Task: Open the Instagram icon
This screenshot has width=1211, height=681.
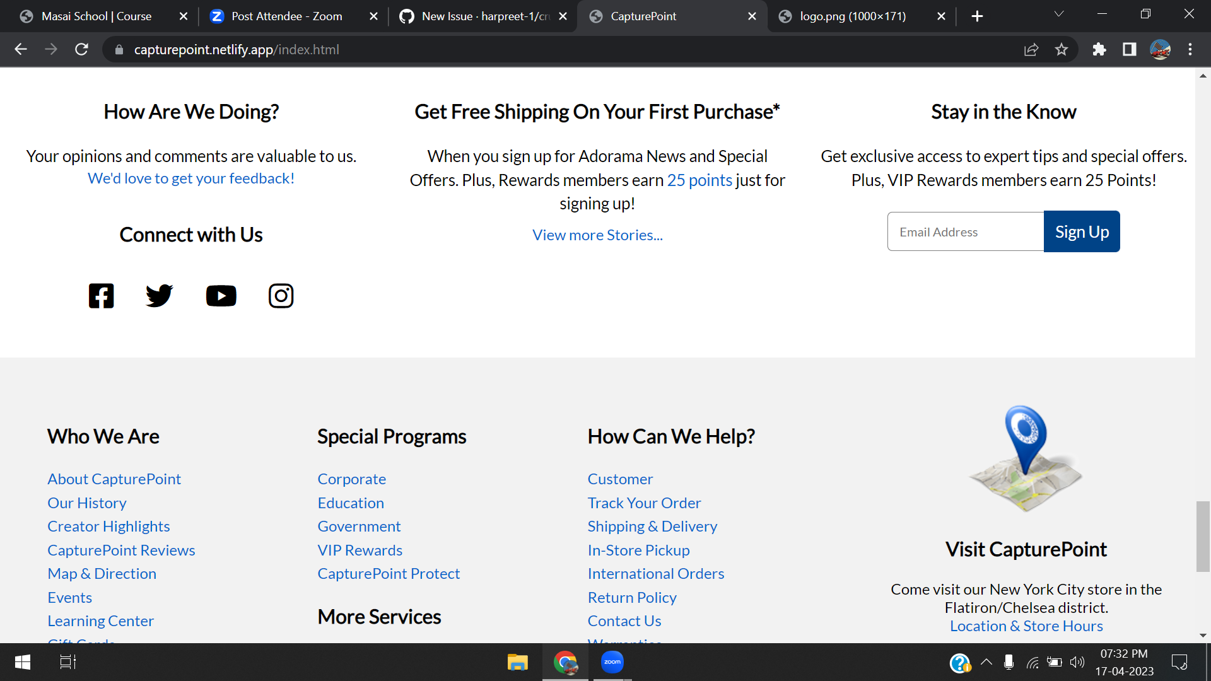Action: [281, 296]
